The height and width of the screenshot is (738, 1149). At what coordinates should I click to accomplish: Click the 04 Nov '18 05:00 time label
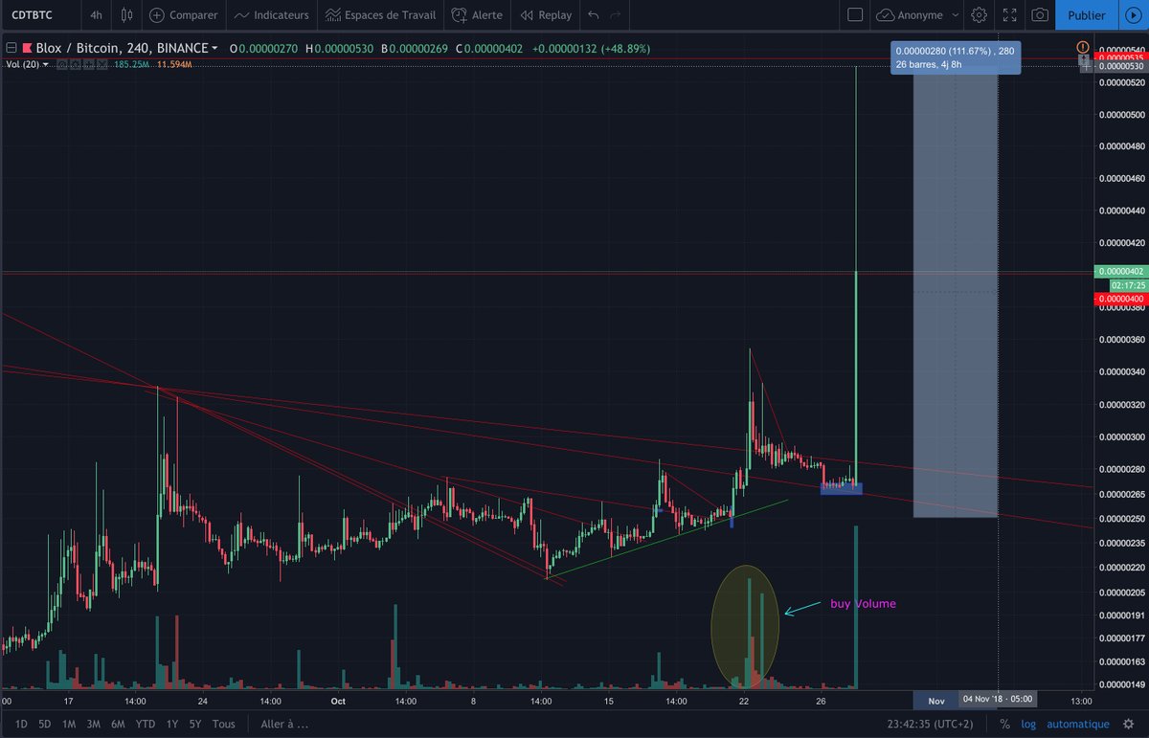(998, 700)
